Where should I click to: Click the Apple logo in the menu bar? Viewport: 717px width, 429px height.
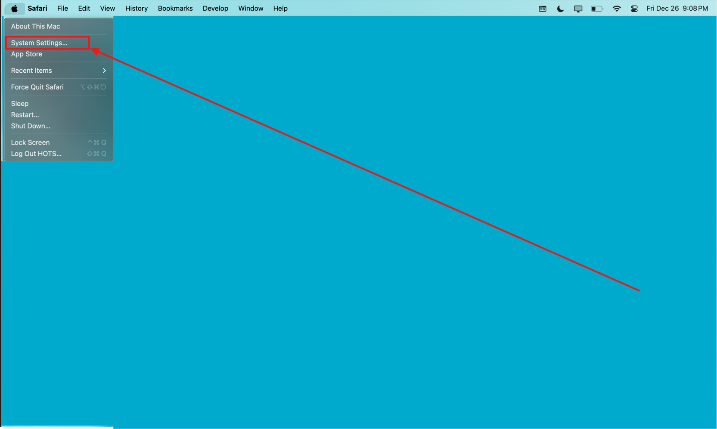tap(14, 9)
